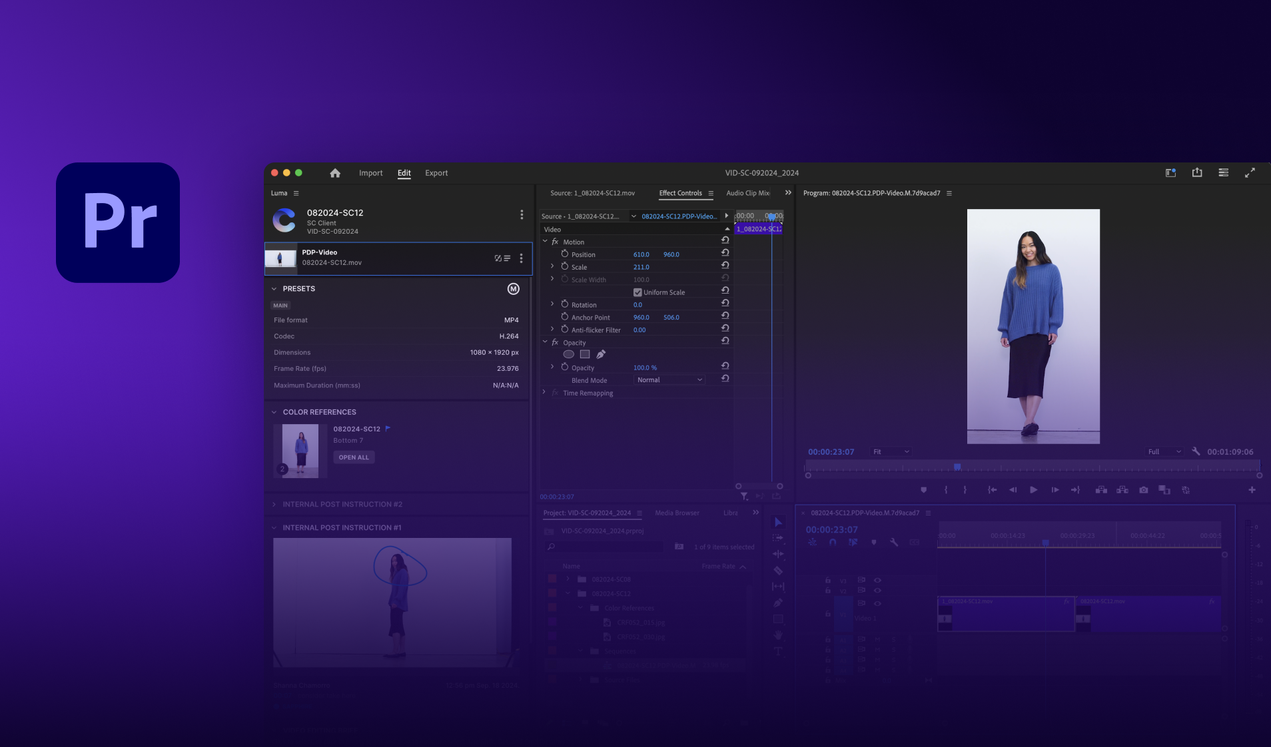This screenshot has width=1271, height=747.
Task: Toggle linked selection in timeline
Action: [x=853, y=542]
